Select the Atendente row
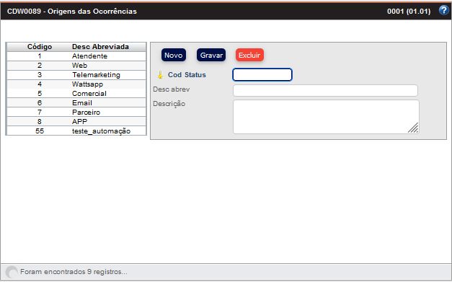This screenshot has height=282, width=452. click(76, 56)
